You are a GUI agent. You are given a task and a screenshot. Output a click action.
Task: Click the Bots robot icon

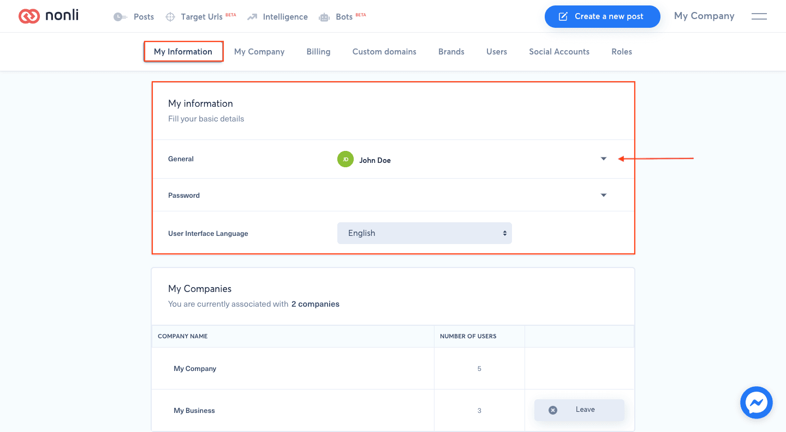[324, 17]
